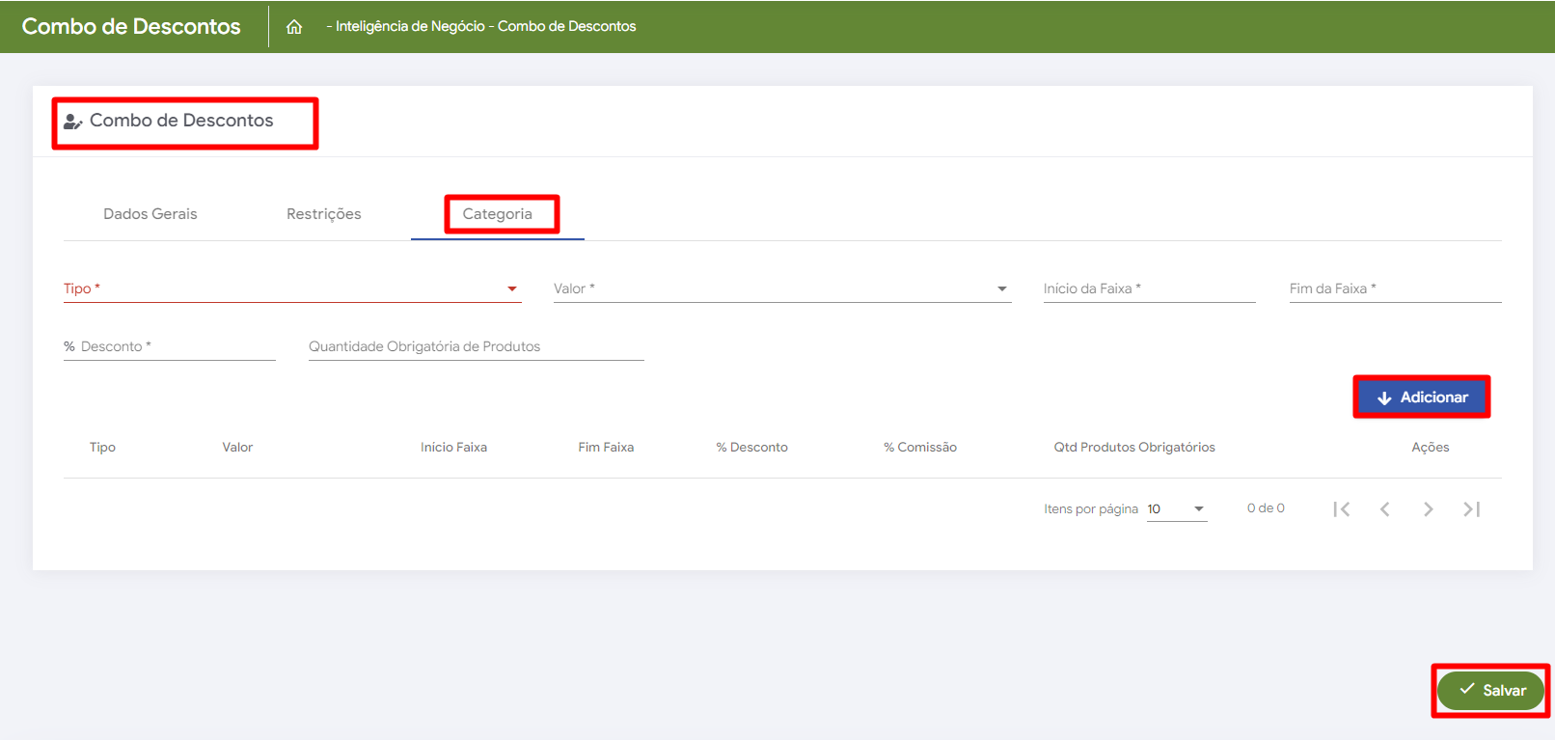Open the Restrições tab
The image size is (1555, 740).
[324, 214]
